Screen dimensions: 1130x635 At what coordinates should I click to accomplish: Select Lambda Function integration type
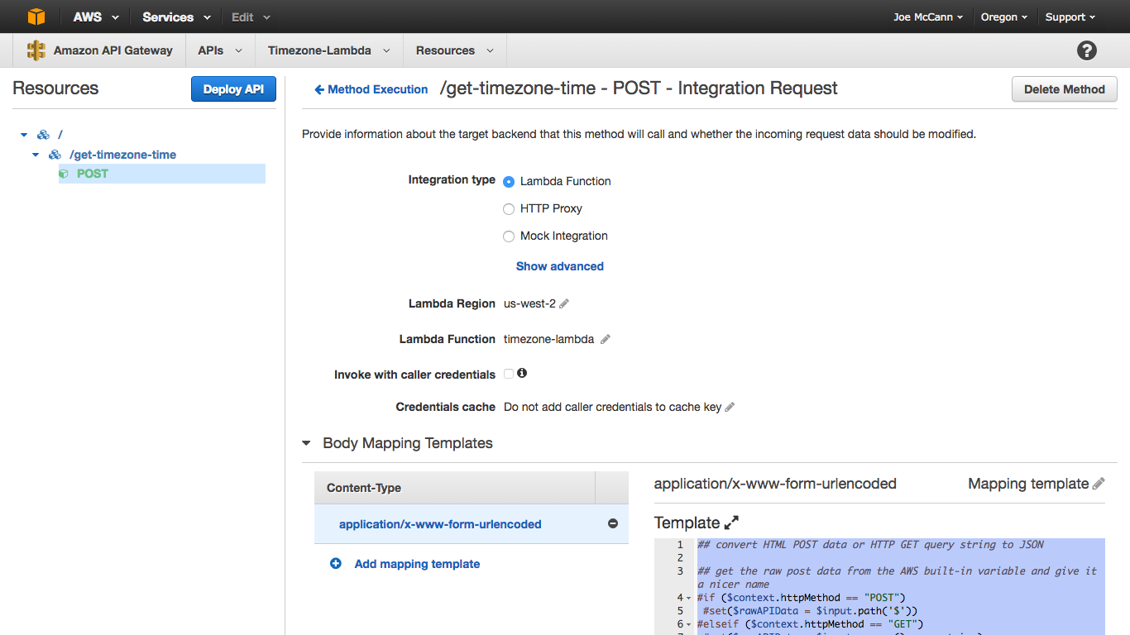pos(509,182)
